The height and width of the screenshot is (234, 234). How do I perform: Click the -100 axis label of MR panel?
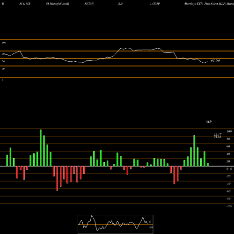[229, 206]
